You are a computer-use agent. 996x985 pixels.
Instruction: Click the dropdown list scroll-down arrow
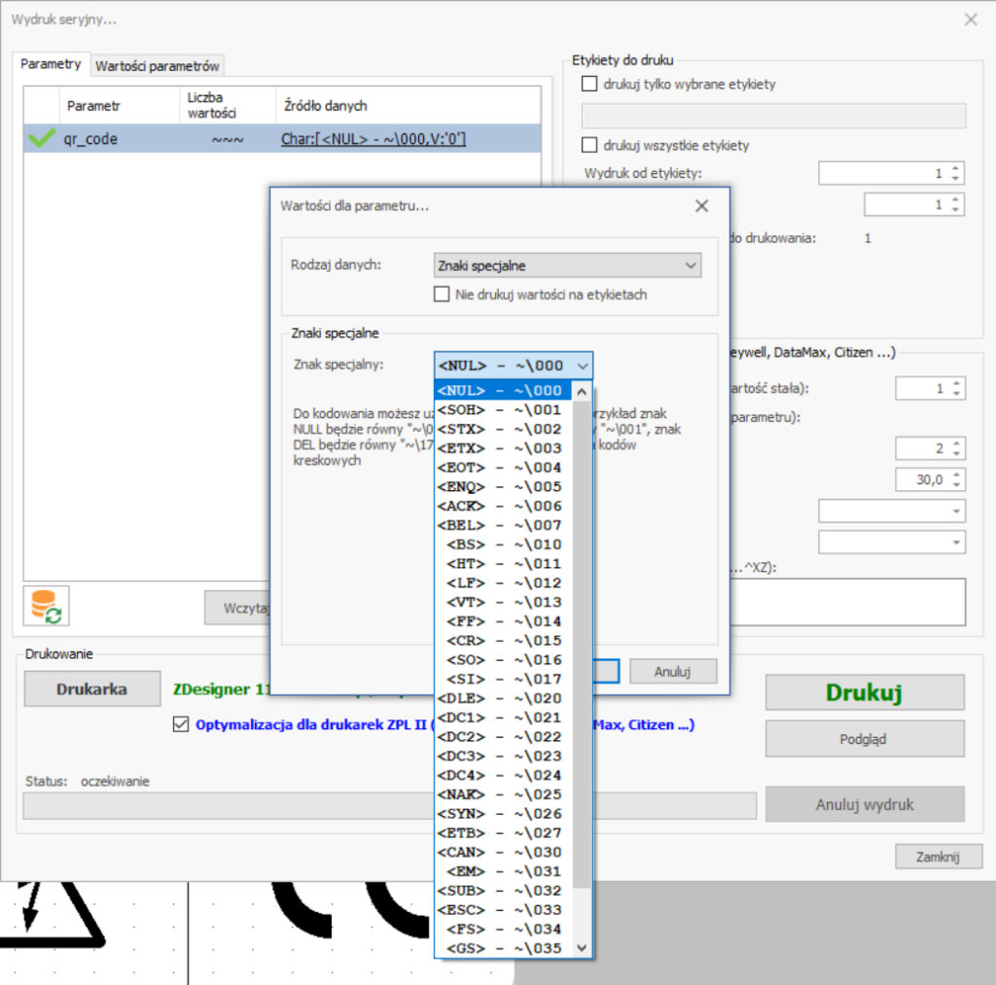[582, 948]
